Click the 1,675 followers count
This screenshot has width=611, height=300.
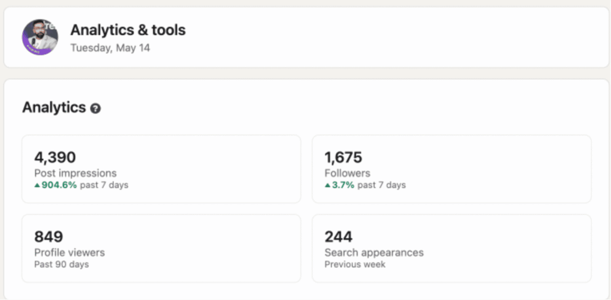(x=343, y=157)
